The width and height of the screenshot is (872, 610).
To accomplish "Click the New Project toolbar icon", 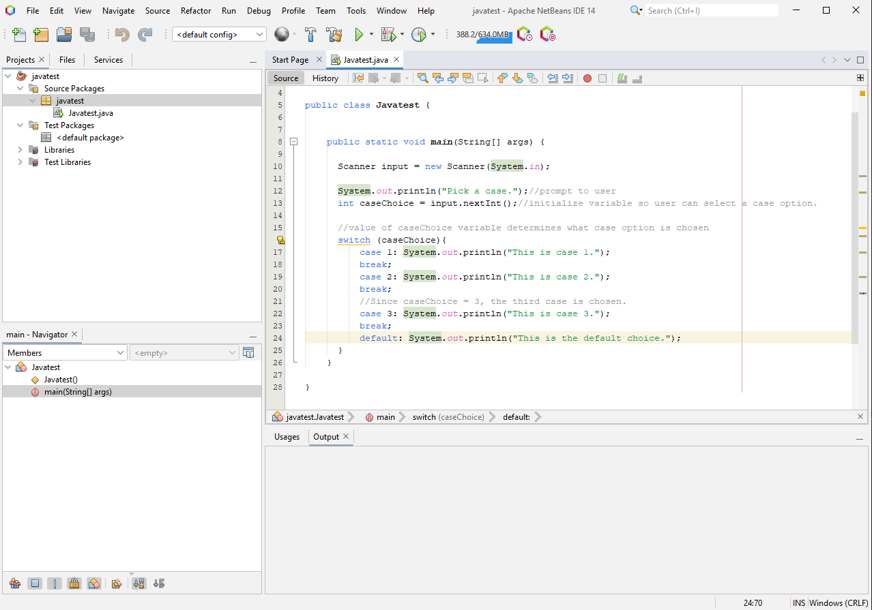I will coord(41,35).
